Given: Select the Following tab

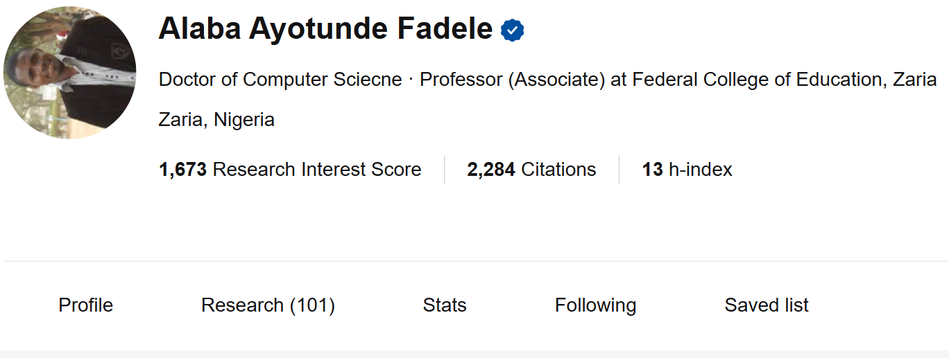Looking at the screenshot, I should click(596, 305).
